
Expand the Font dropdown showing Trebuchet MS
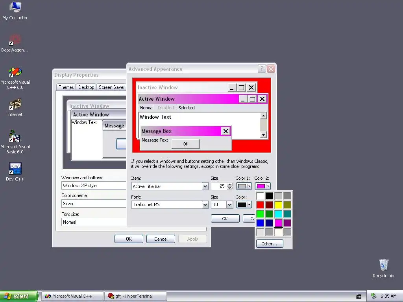point(205,204)
